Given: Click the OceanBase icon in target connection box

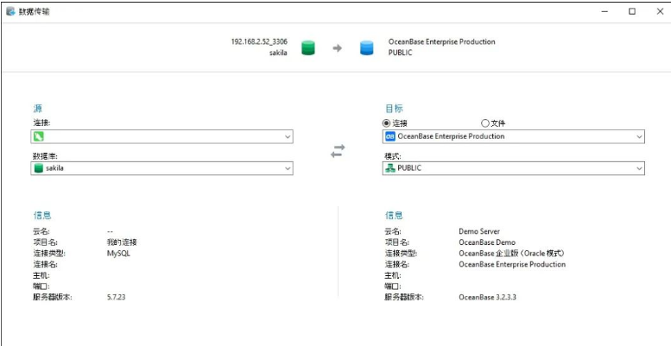Looking at the screenshot, I should tap(389, 136).
